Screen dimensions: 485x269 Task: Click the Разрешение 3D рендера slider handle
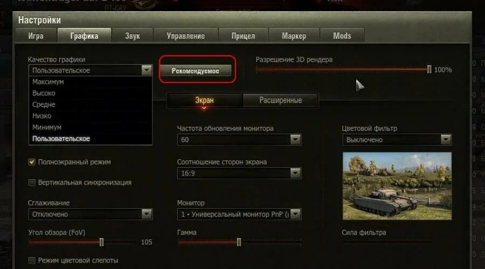tap(429, 69)
